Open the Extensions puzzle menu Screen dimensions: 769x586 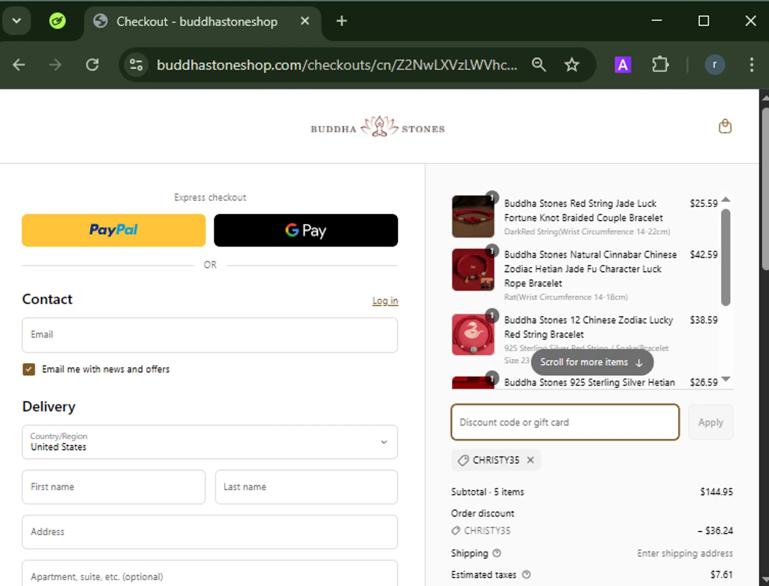pos(660,65)
